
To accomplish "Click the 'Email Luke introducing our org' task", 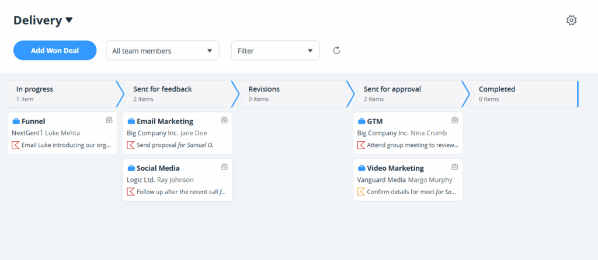I will click(67, 145).
